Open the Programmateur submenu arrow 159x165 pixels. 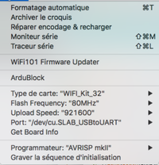(x=150, y=148)
